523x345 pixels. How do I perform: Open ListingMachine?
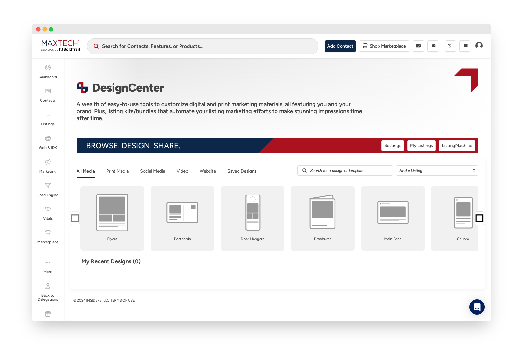point(457,145)
